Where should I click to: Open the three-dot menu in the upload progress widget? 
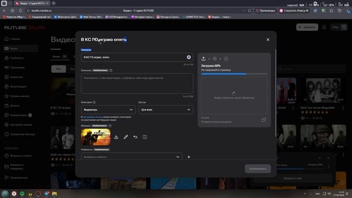point(328,166)
